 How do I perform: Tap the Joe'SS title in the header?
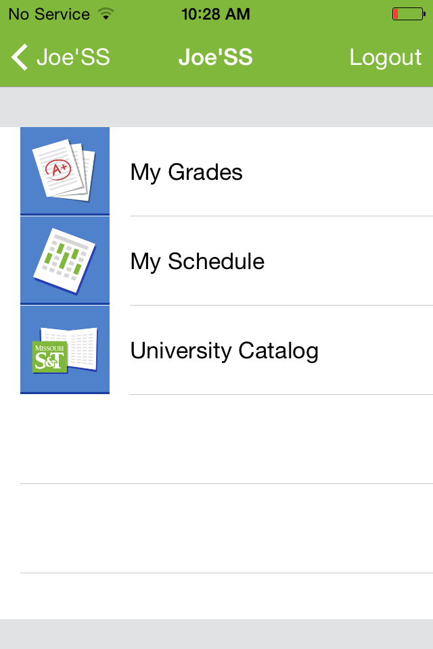[215, 57]
